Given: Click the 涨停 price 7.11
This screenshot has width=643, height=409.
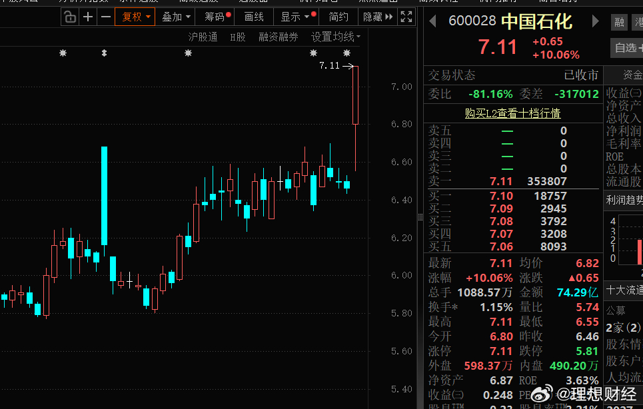Looking at the screenshot, I should [501, 351].
